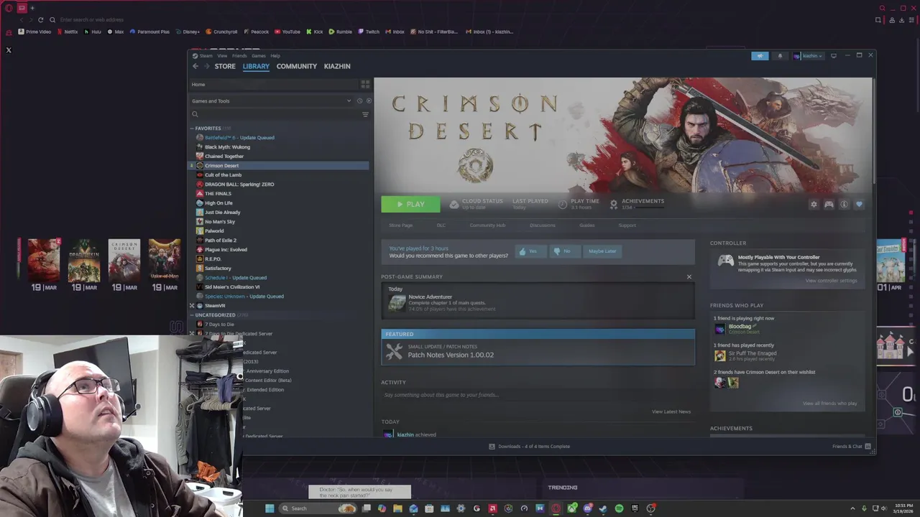Open Community Hub link for Crimson Desert
The height and width of the screenshot is (517, 920).
tap(487, 225)
